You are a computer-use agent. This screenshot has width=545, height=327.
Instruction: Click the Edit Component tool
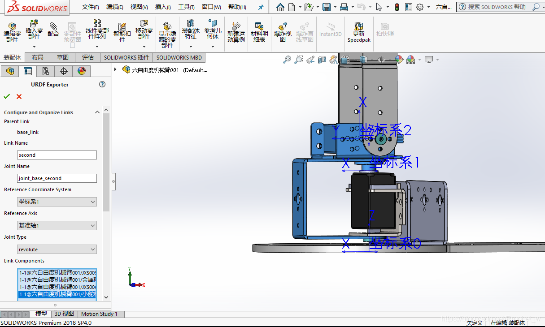click(12, 32)
